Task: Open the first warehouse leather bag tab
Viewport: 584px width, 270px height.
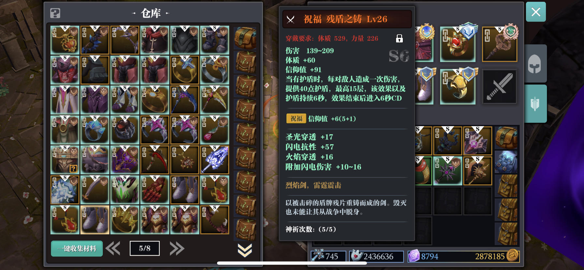Action: pos(245,38)
